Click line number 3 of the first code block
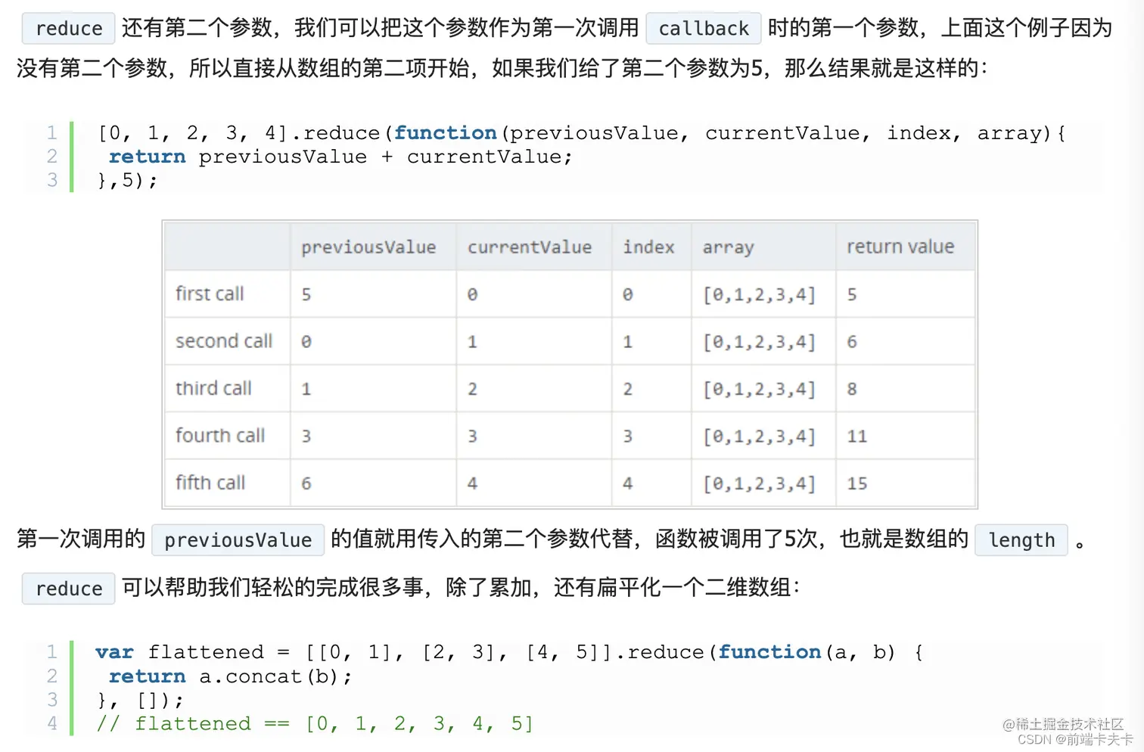This screenshot has height=752, width=1144. [x=52, y=180]
